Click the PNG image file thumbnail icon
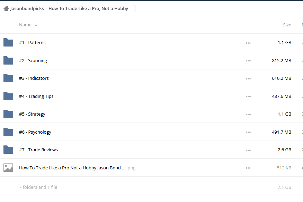 point(8,168)
